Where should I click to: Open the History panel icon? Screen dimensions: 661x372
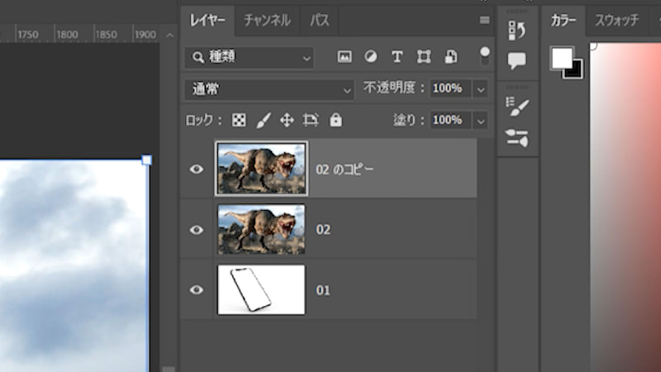[x=517, y=31]
